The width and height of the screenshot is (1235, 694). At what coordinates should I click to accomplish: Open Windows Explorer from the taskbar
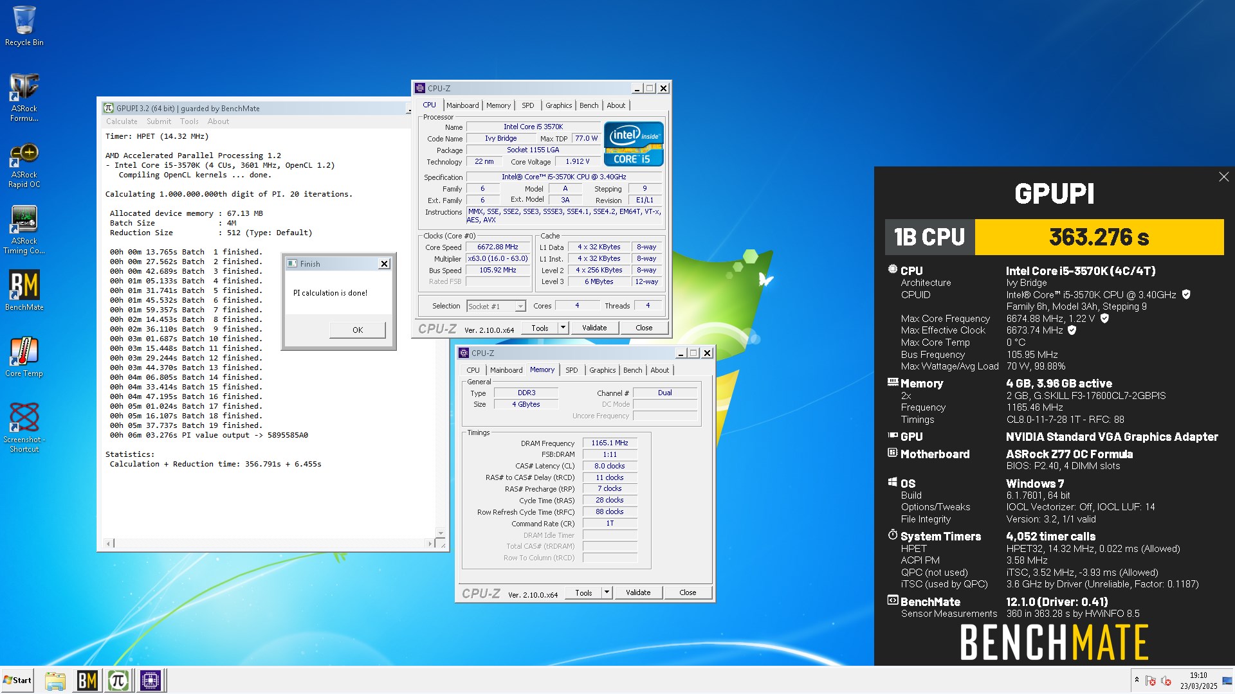coord(55,681)
